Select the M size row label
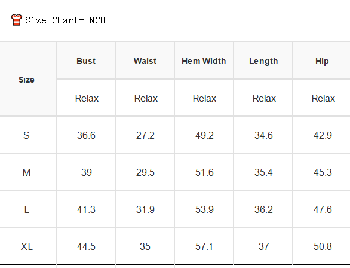The image size is (350, 268). coord(26,172)
